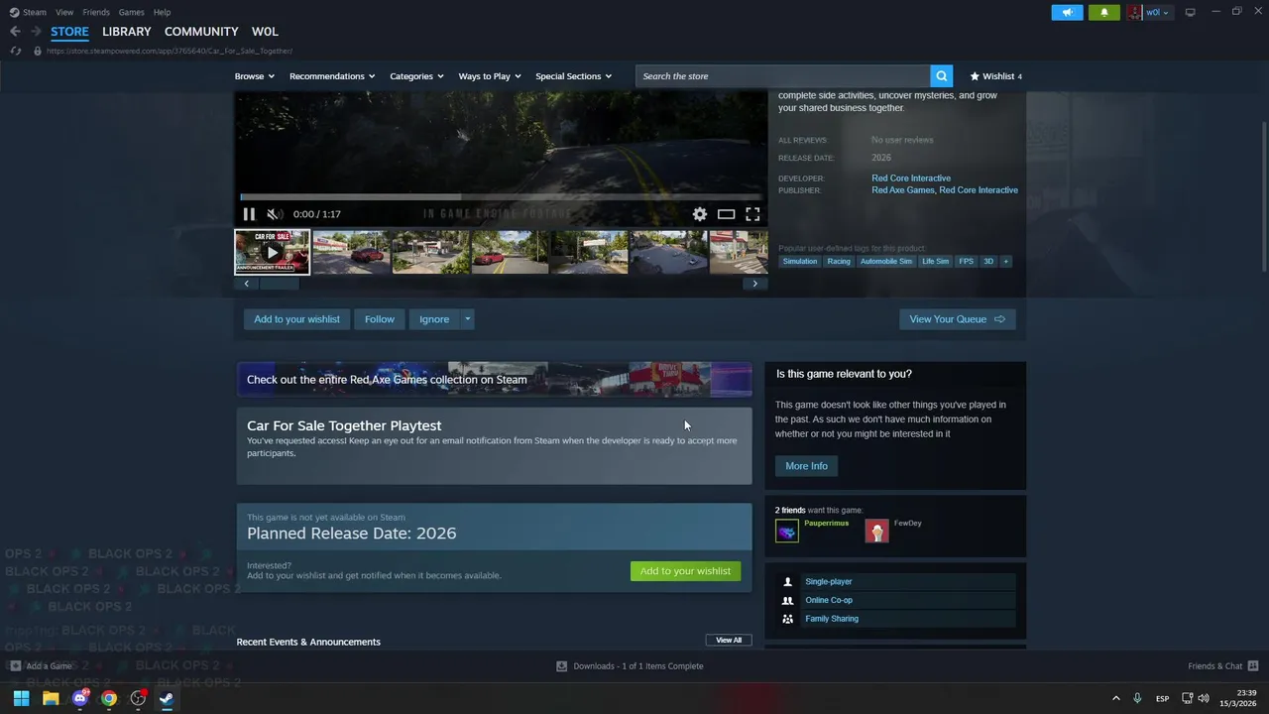Enter fullscreen video mode
The height and width of the screenshot is (714, 1269).
(753, 214)
